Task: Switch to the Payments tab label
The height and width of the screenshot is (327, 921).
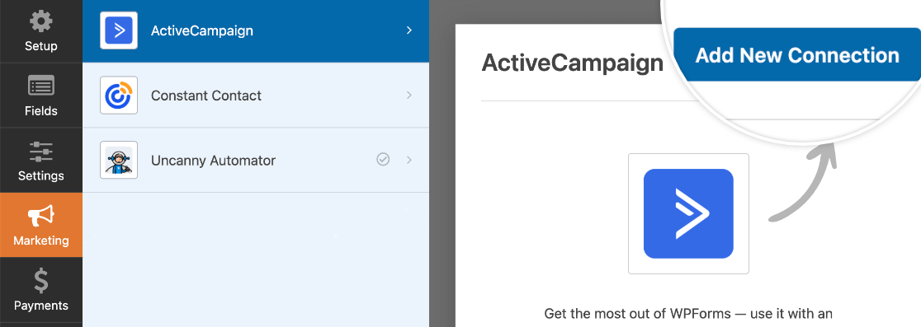Action: pyautogui.click(x=40, y=306)
